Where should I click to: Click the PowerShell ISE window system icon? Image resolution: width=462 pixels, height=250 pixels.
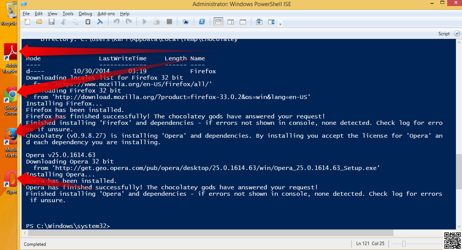tap(23, 4)
